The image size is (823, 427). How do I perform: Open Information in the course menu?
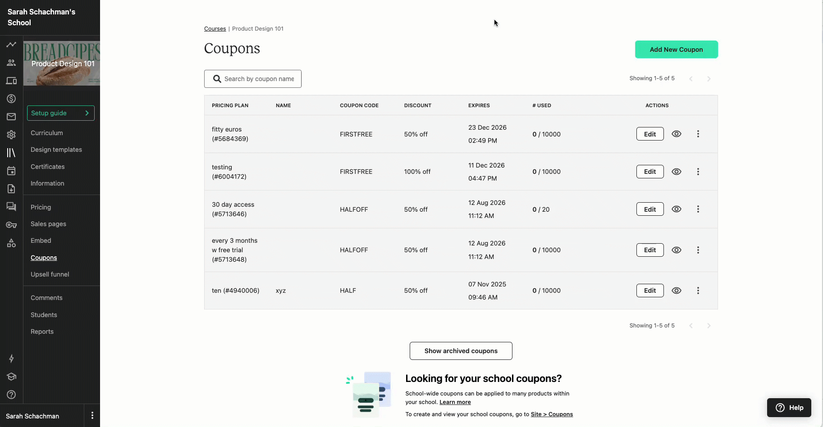tap(47, 183)
